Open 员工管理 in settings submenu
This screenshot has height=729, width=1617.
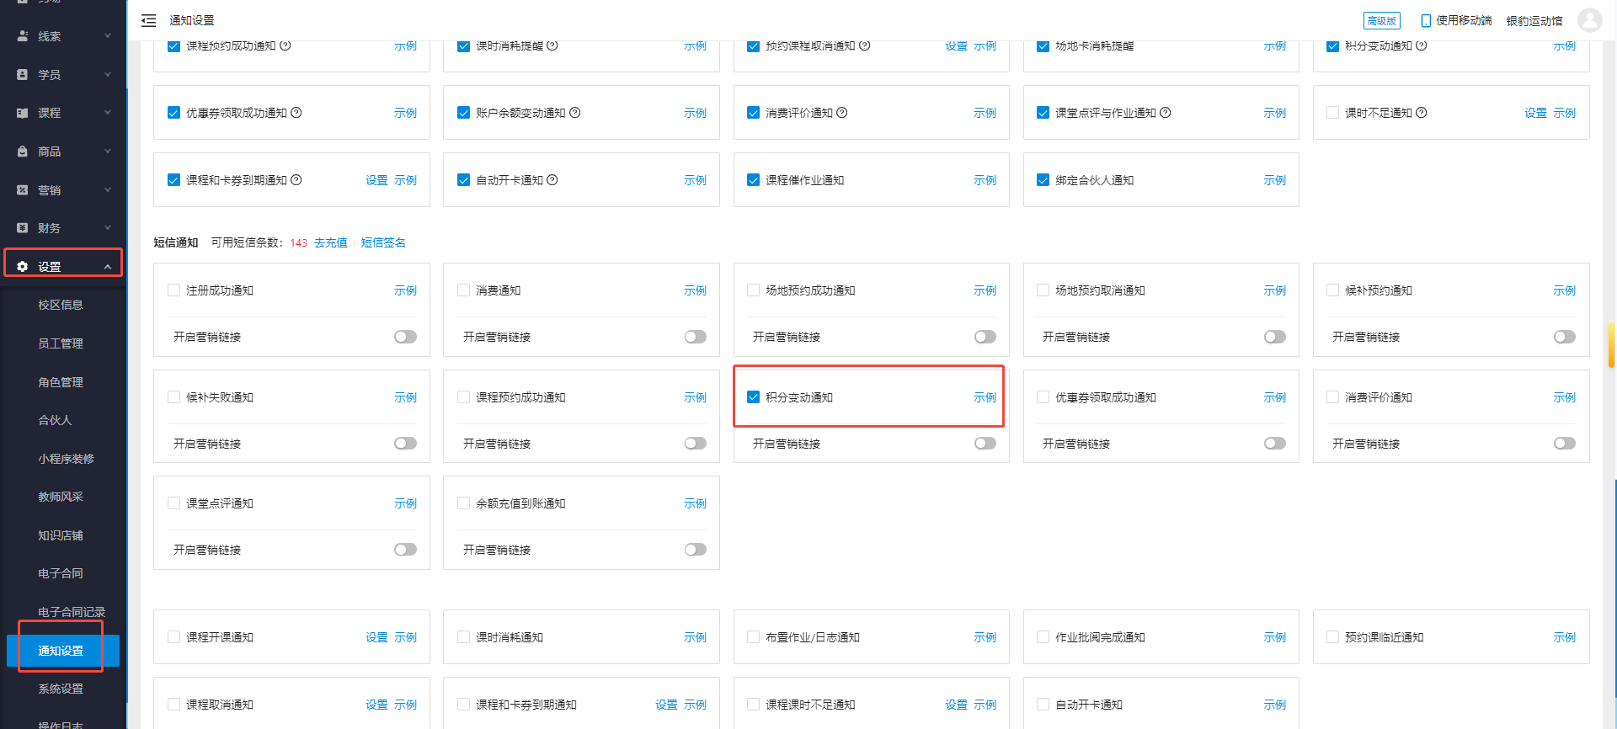point(61,343)
